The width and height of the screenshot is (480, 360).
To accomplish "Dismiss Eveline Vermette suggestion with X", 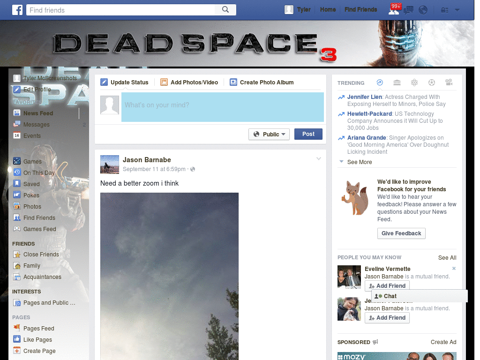I will [x=454, y=268].
